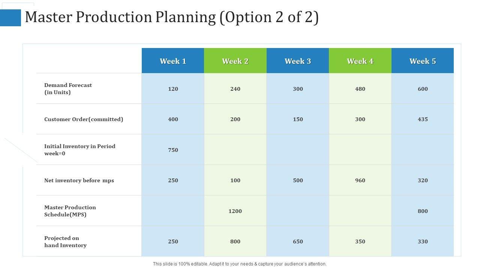Viewport: 480px width, 270px height.
Task: Select the 600 demand forecast cell
Action: click(x=423, y=89)
